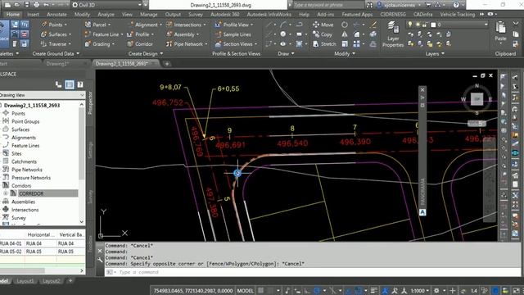The width and height of the screenshot is (524, 295).
Task: Open command line customization wrench
Action: [100, 260]
